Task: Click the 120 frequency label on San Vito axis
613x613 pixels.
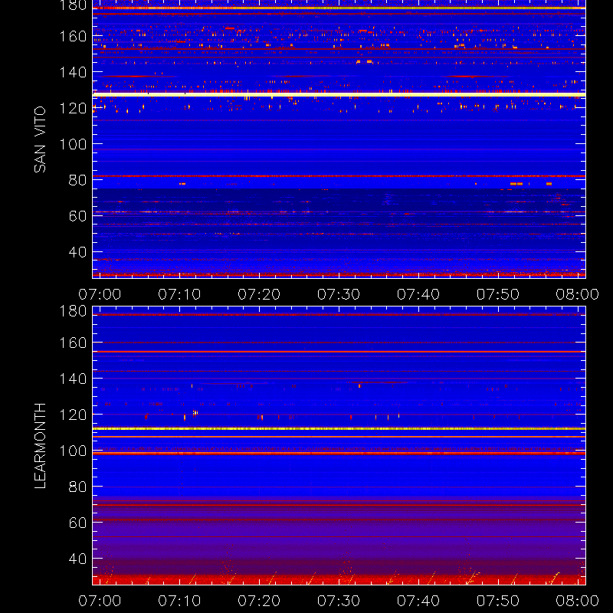Action: pos(73,108)
